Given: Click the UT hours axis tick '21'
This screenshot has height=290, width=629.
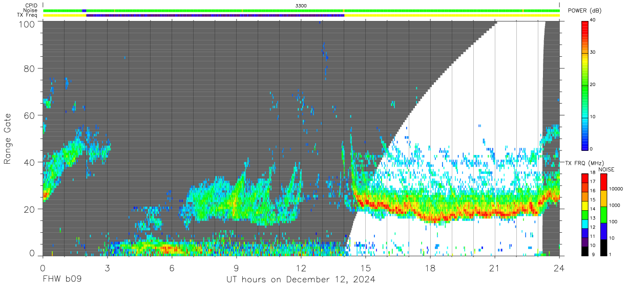Looking at the screenshot, I should coord(495,268).
